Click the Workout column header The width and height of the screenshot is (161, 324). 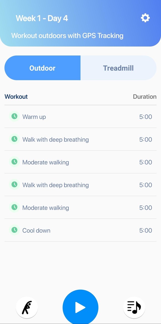coord(16,96)
